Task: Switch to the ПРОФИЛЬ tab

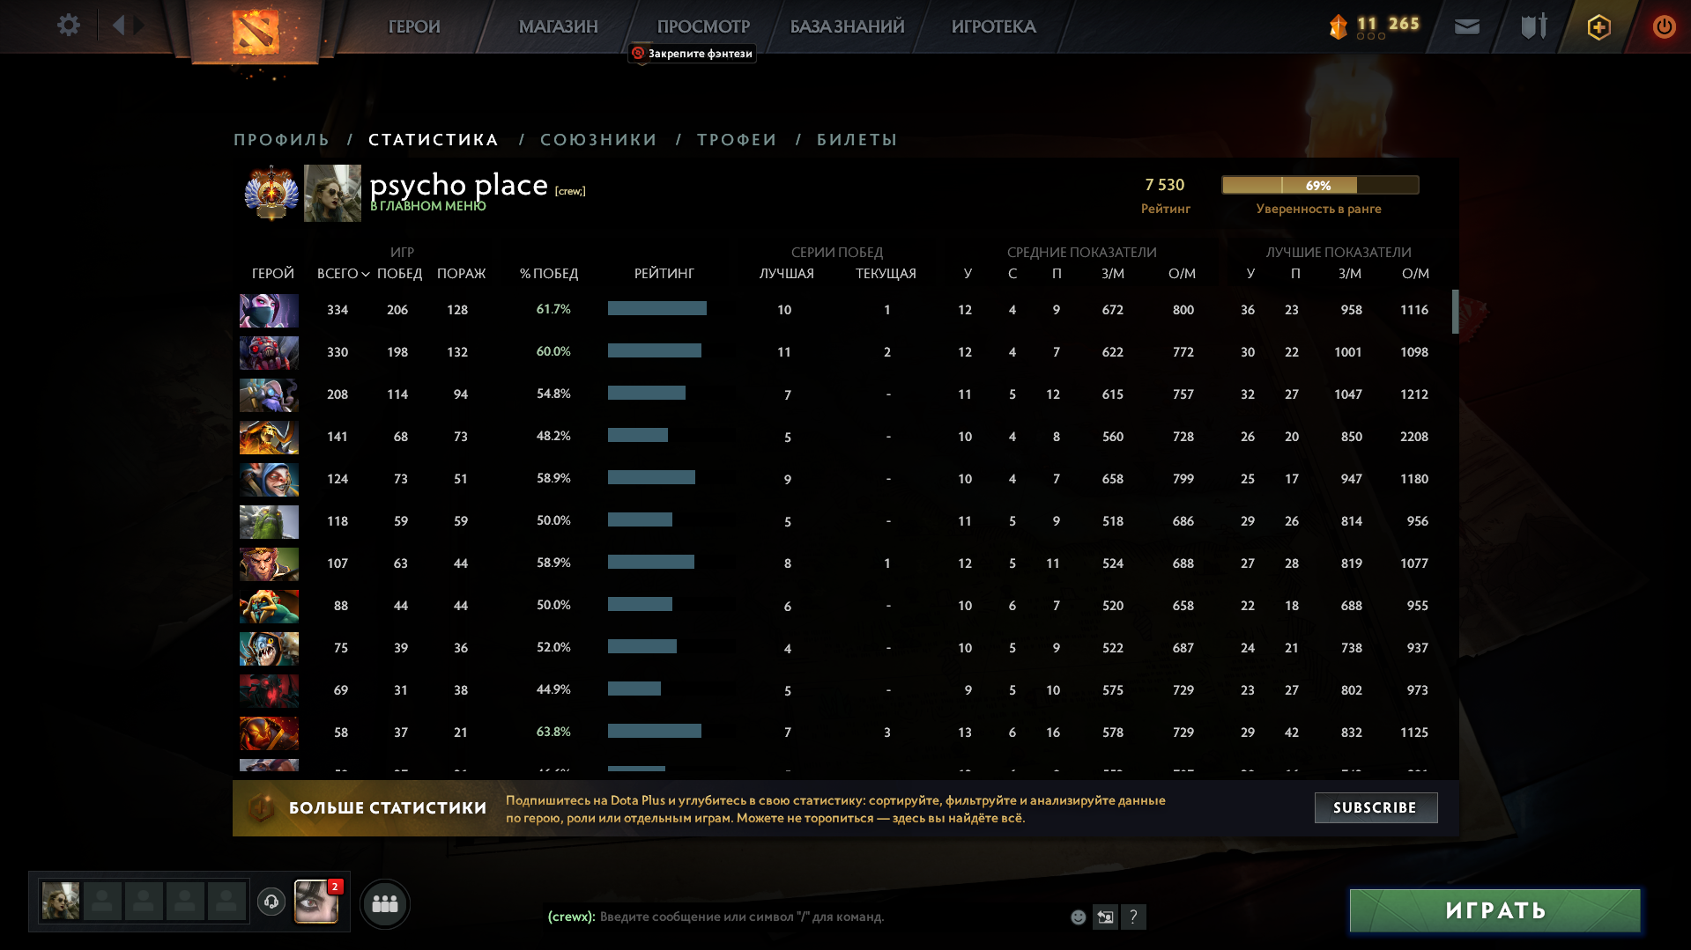Action: (281, 140)
